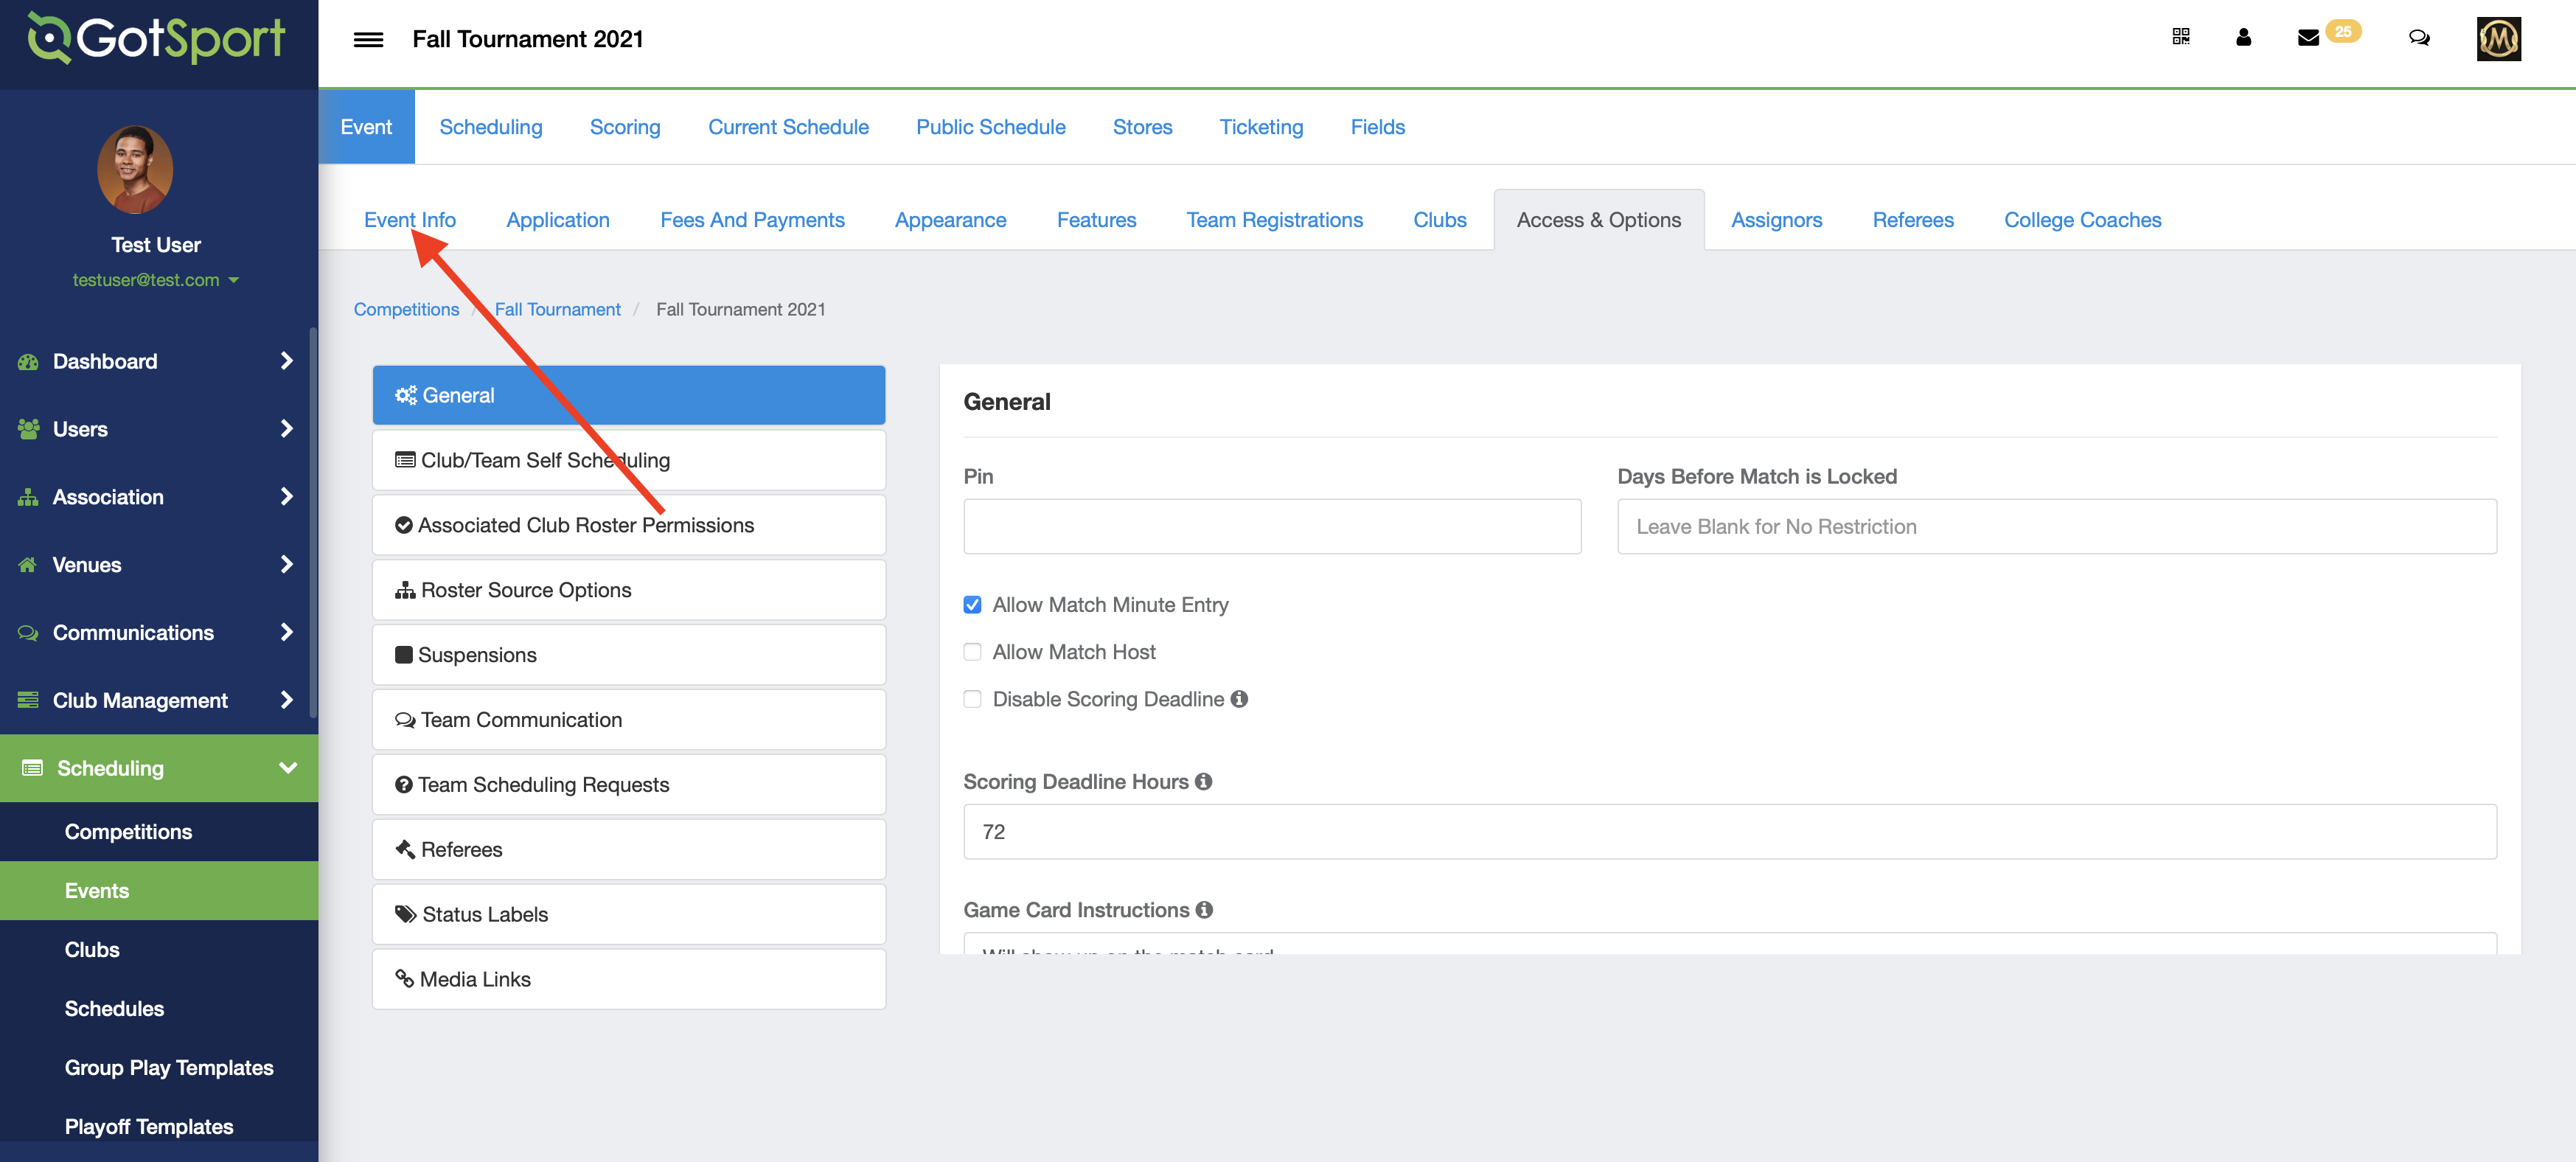Expand the Users menu chevron

(x=287, y=429)
